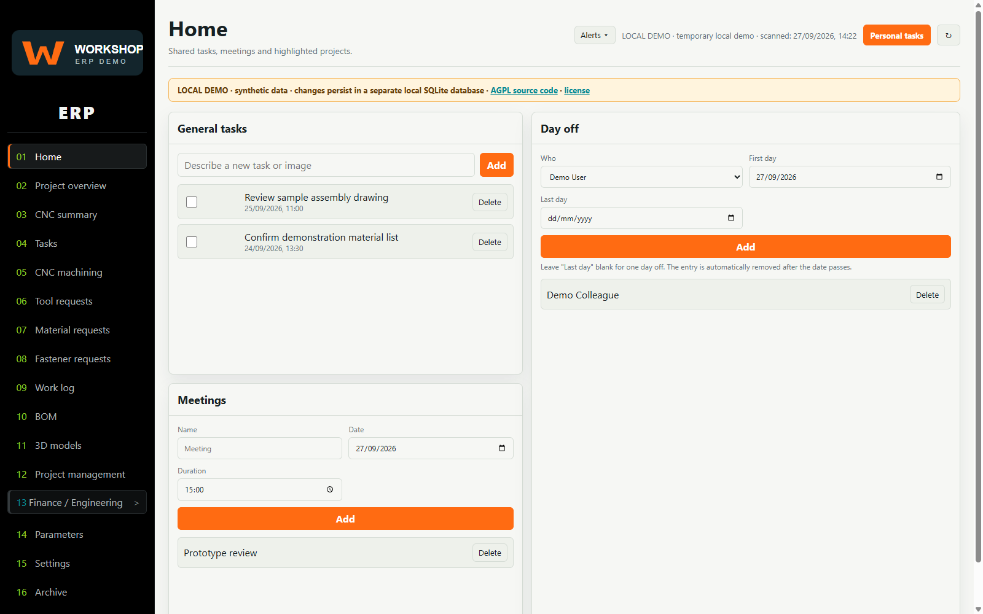Screen dimensions: 983x614
Task: Open Archive in the sidebar
Action: click(x=77, y=592)
